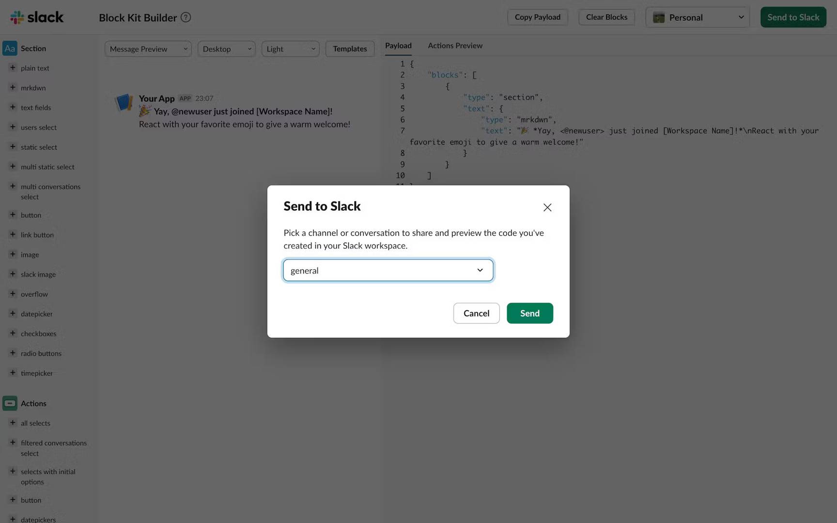The height and width of the screenshot is (523, 837).
Task: Click the Slack logo icon
Action: [17, 17]
